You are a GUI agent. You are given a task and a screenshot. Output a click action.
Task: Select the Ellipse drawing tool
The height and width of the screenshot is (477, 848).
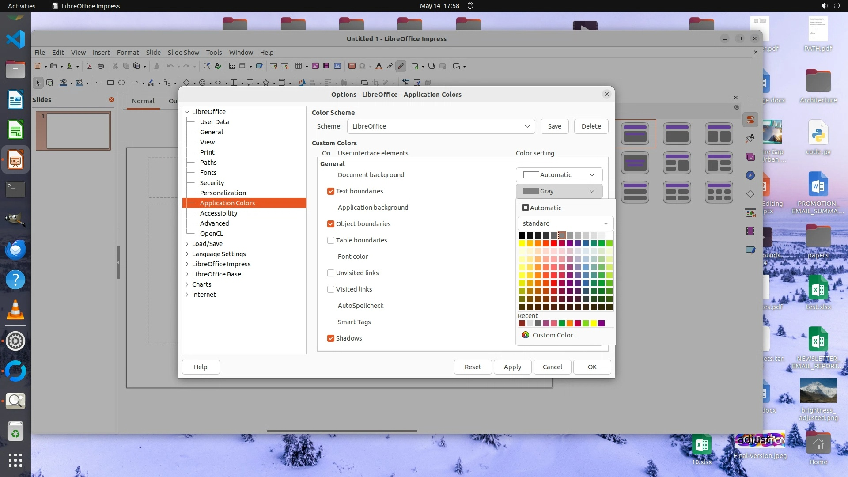(x=121, y=83)
